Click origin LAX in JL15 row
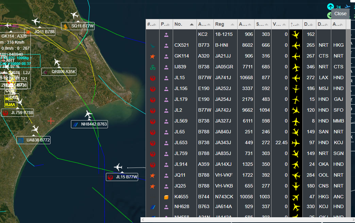 [323, 77]
